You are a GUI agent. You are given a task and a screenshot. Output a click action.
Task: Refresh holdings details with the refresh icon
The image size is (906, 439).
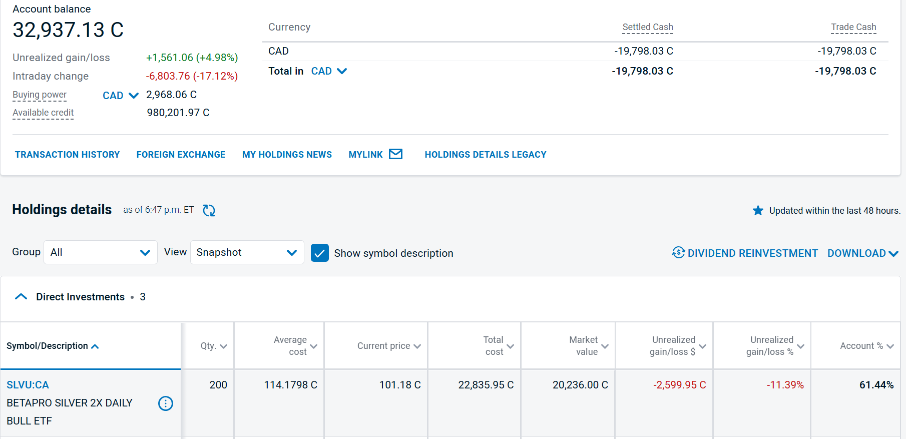click(x=209, y=210)
